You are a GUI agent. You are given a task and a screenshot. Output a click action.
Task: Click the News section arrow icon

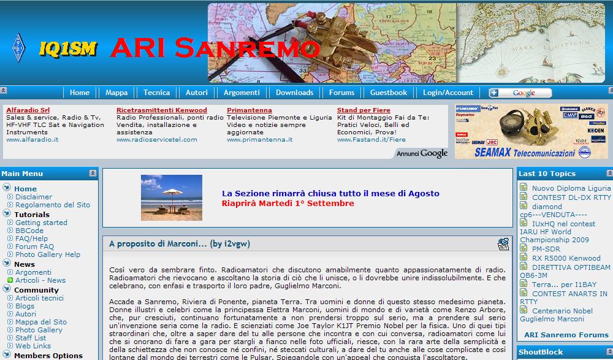[7, 262]
